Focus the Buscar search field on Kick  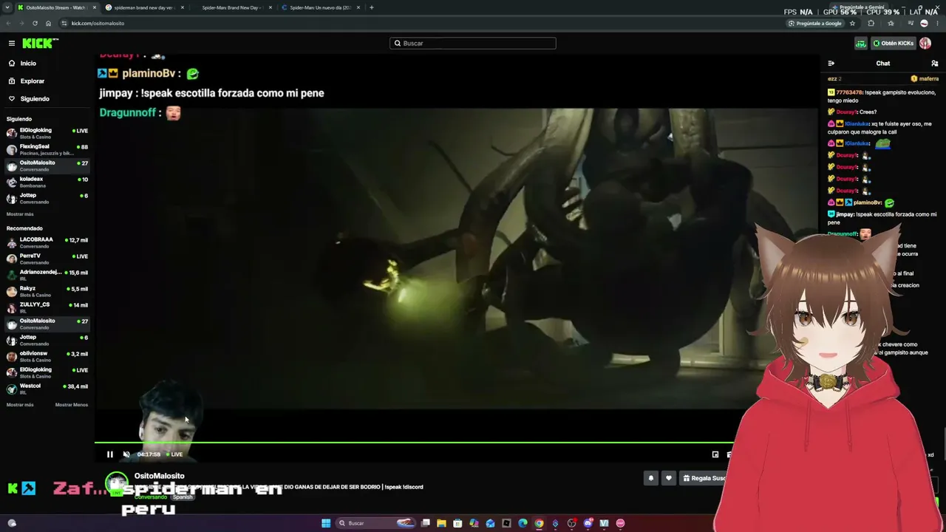[473, 44]
